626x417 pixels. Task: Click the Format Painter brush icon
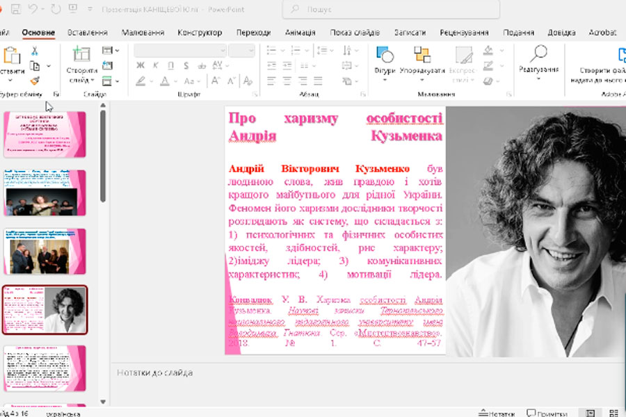(x=34, y=81)
